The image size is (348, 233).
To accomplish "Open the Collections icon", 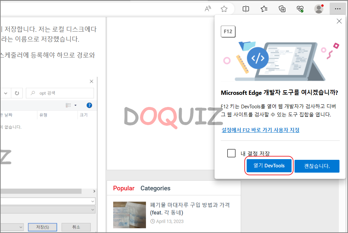I will pos(282,9).
